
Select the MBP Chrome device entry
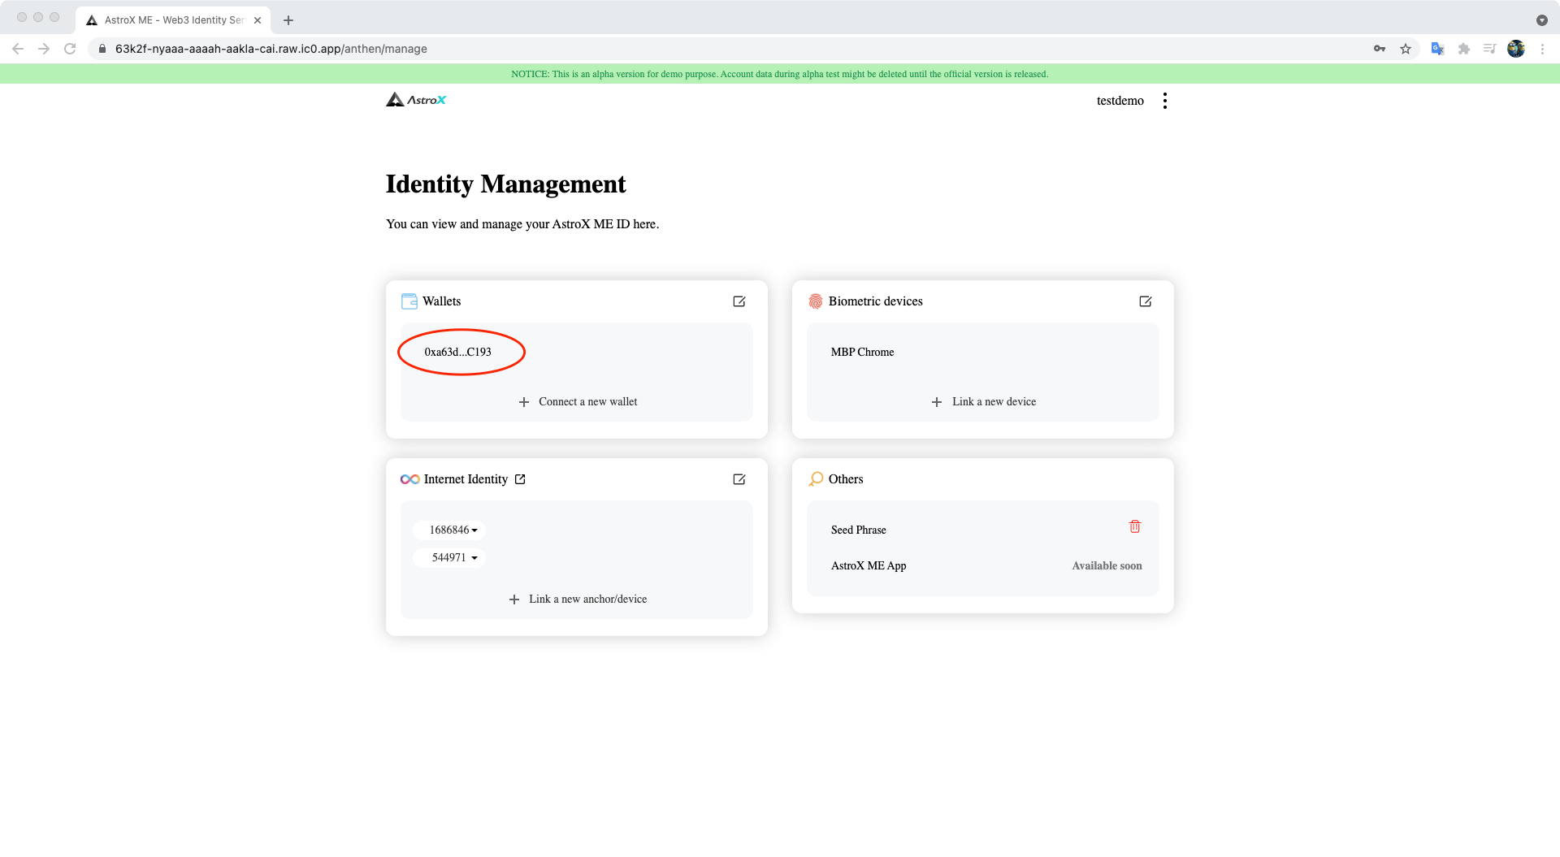[862, 353]
